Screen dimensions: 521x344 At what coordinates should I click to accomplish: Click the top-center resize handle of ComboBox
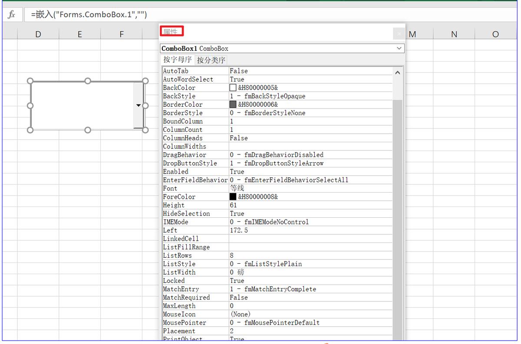(88, 81)
